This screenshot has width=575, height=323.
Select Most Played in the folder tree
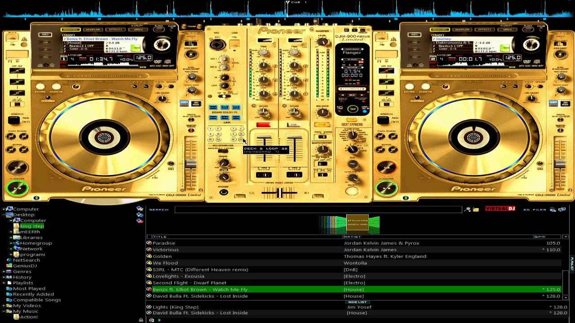click(29, 288)
